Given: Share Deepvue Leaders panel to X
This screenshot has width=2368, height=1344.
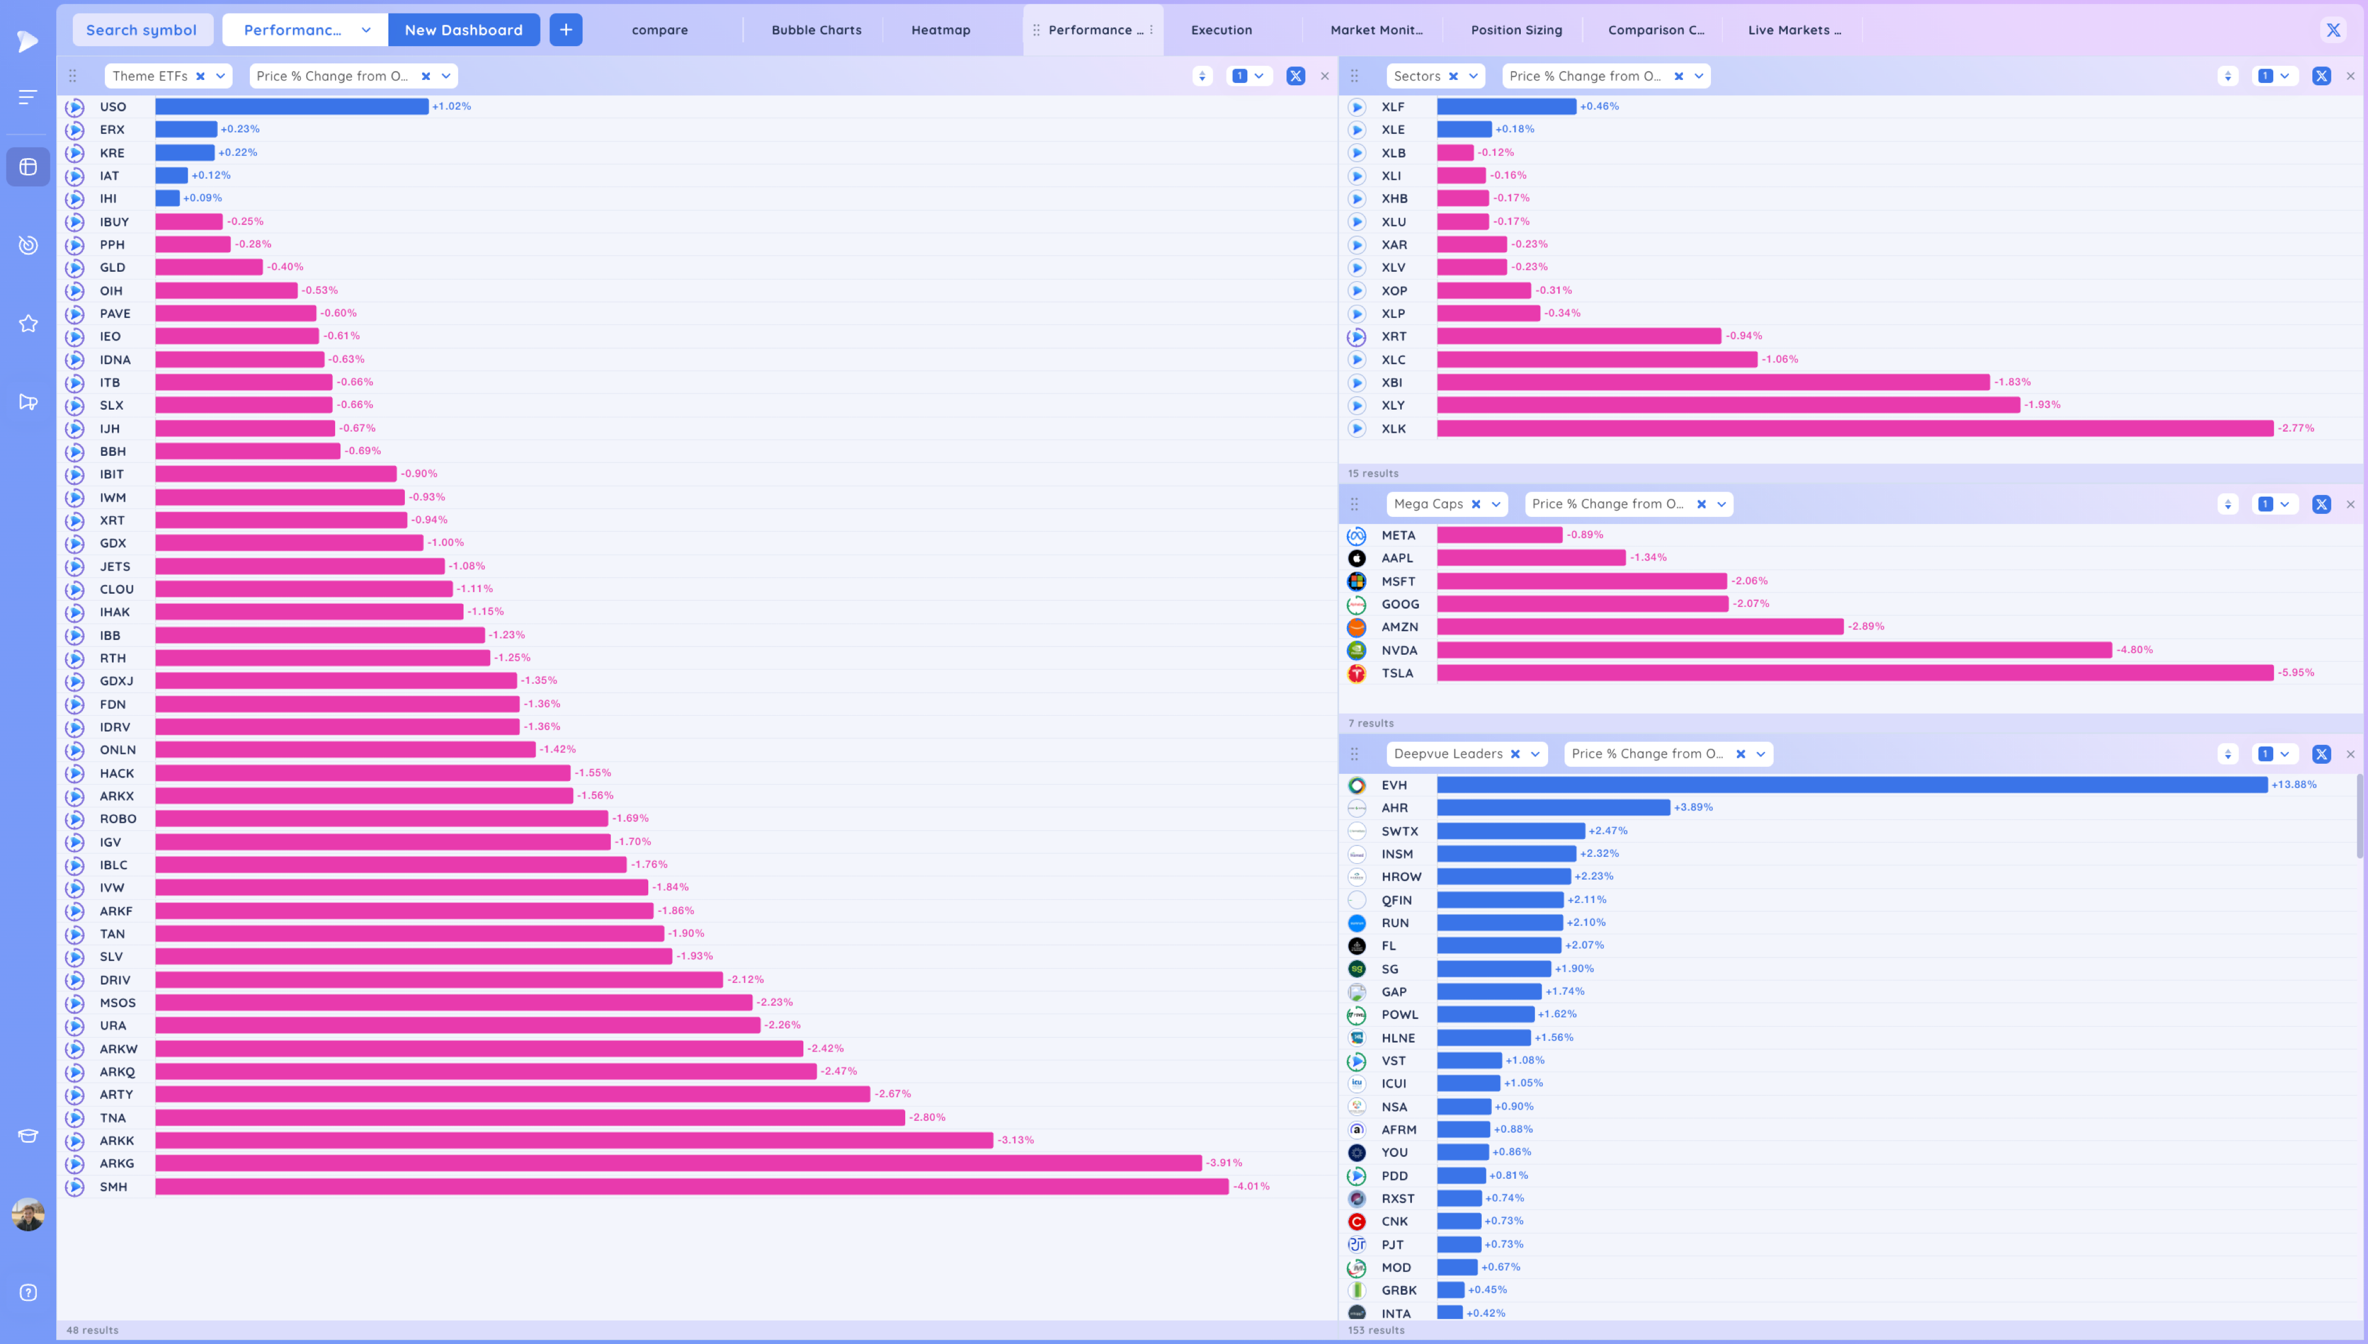Looking at the screenshot, I should (2321, 754).
